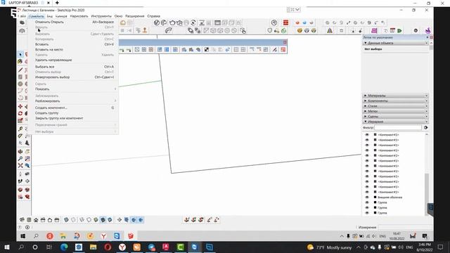
Task: Open the notification center on outer taskbar
Action: click(441, 247)
